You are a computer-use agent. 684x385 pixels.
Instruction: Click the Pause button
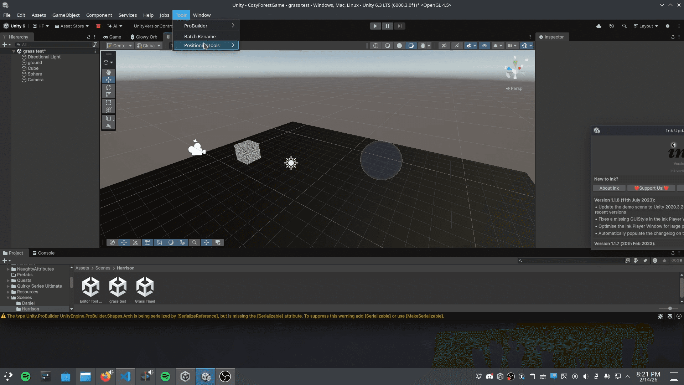point(387,26)
